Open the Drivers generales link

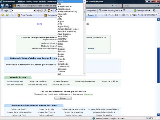pos(15,81)
